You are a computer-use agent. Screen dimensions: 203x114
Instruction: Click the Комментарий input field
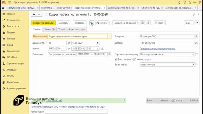(x=76, y=112)
